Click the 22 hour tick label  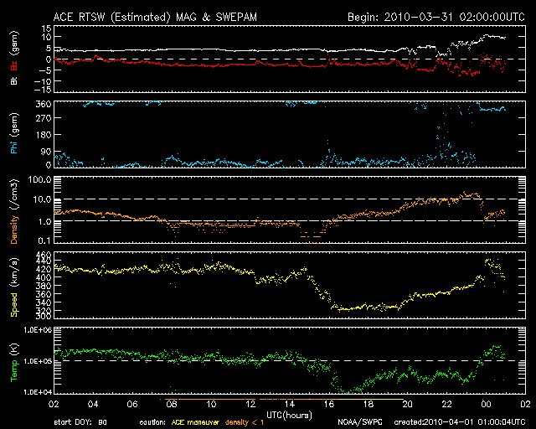point(446,404)
